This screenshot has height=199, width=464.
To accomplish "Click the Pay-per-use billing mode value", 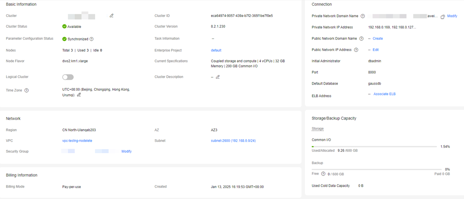I will pyautogui.click(x=72, y=187).
